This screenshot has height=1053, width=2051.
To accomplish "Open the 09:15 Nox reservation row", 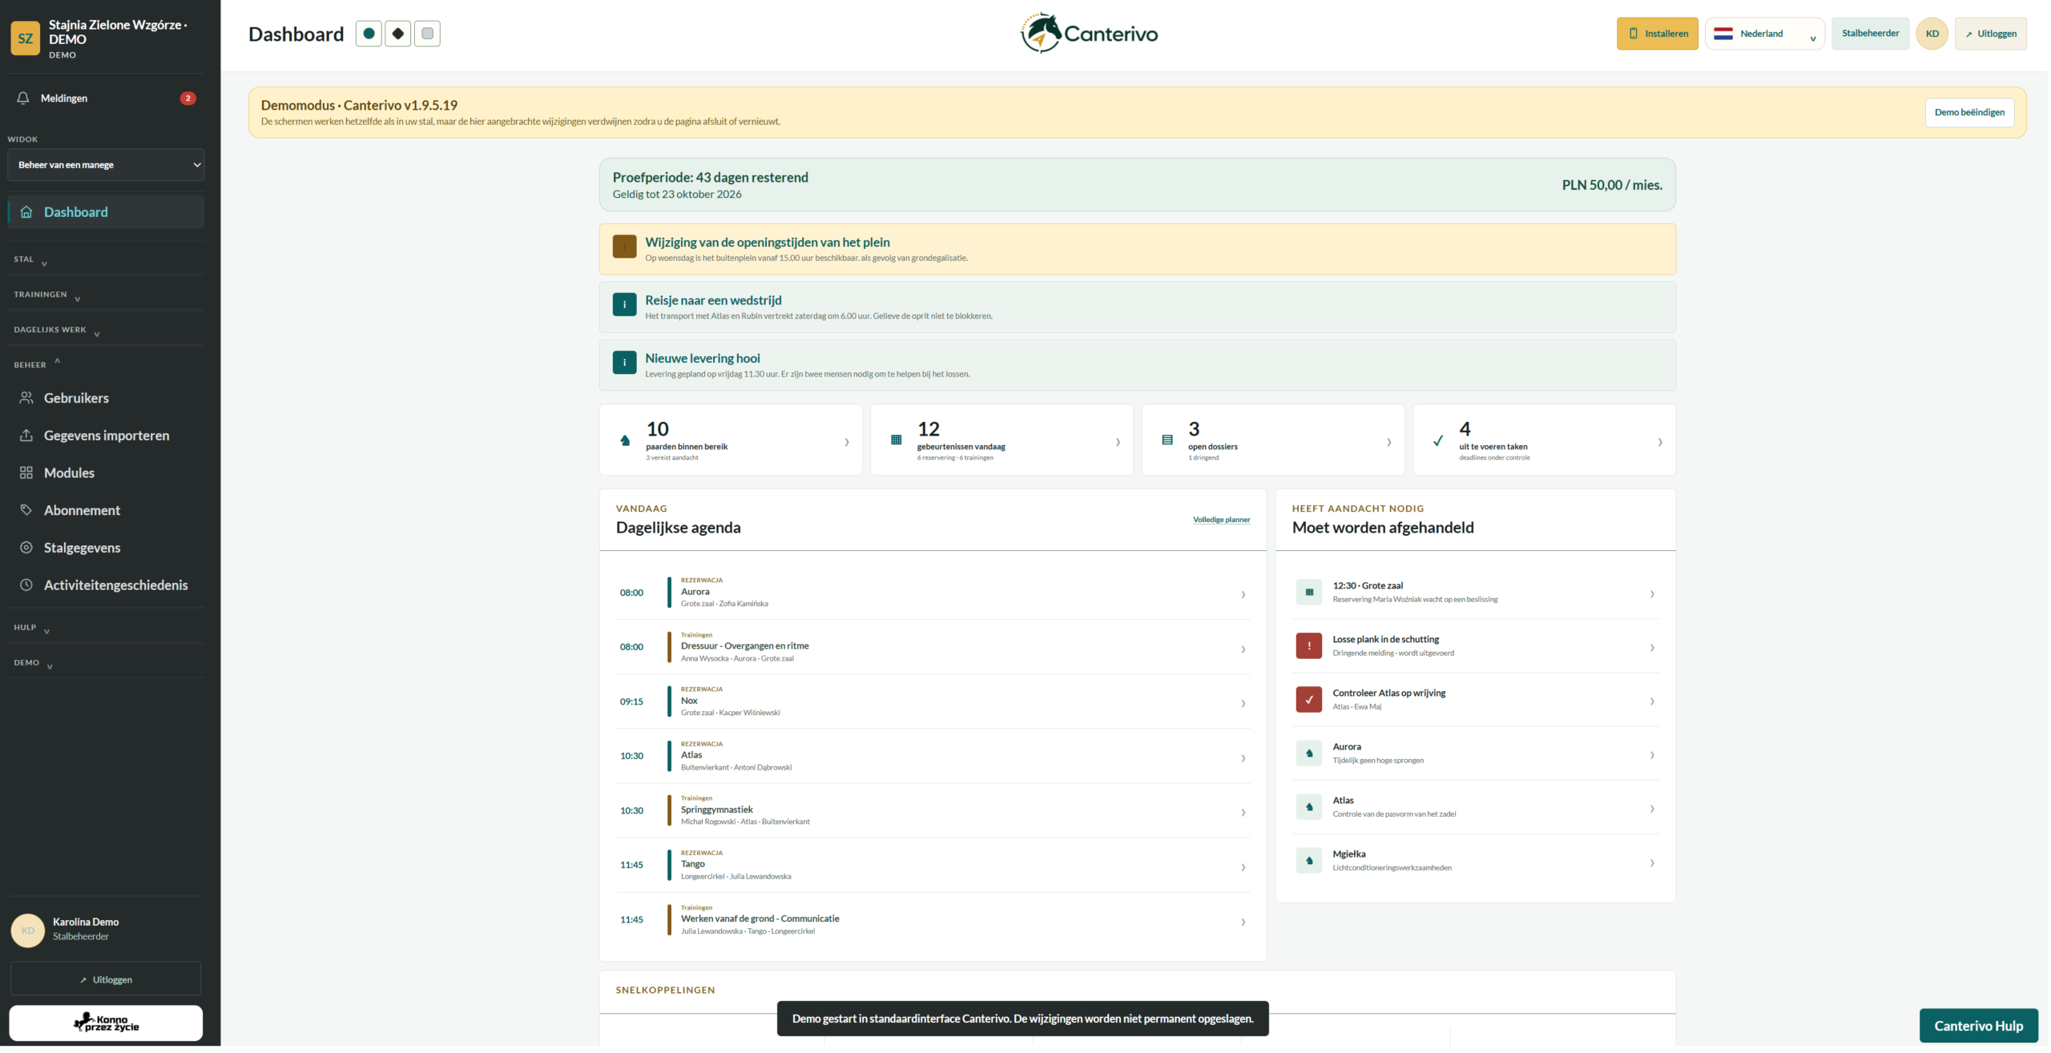I will point(933,702).
